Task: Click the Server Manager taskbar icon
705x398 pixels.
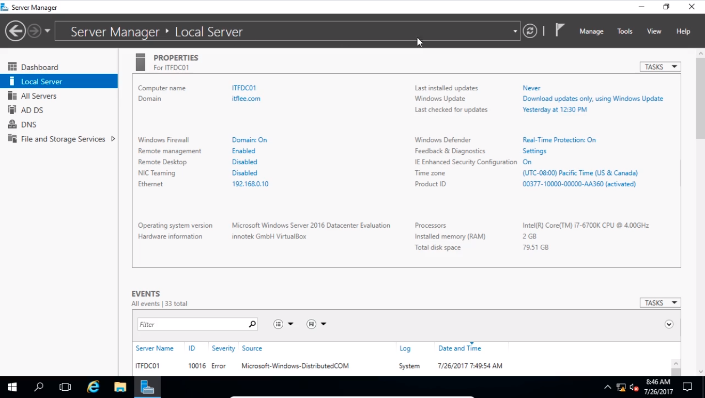Action: click(147, 387)
